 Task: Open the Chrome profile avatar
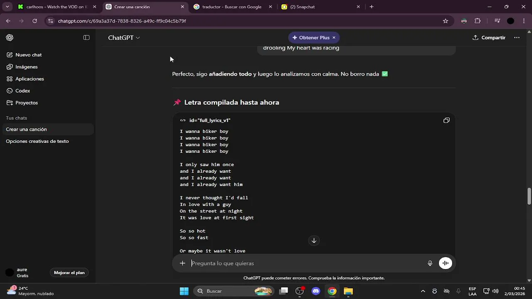click(x=511, y=21)
